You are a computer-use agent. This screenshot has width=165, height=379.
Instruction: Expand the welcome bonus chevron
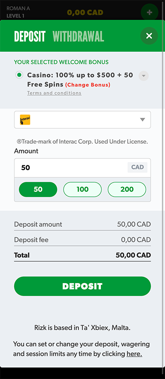(x=143, y=76)
